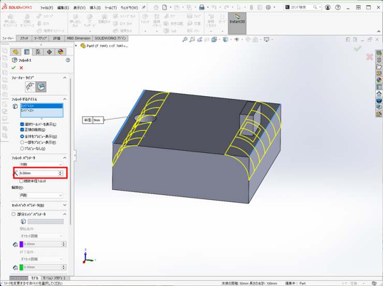The height and width of the screenshot is (286, 383).
Task: Toggle the 選択ツールバーを表示 checkbox
Action: 22,125
